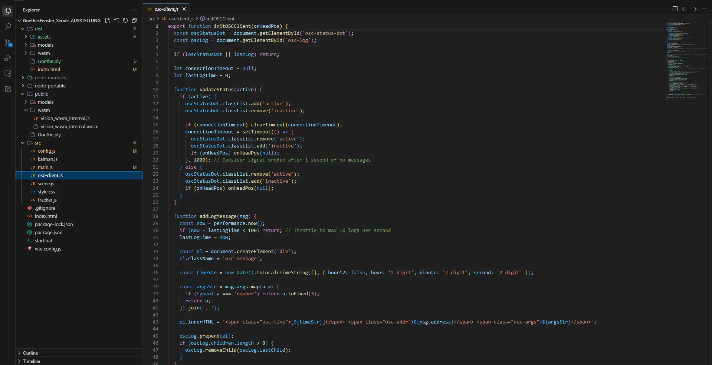Screen dimensions: 712x365
Task: Open scene.js in the file tree
Action: click(x=79, y=183)
